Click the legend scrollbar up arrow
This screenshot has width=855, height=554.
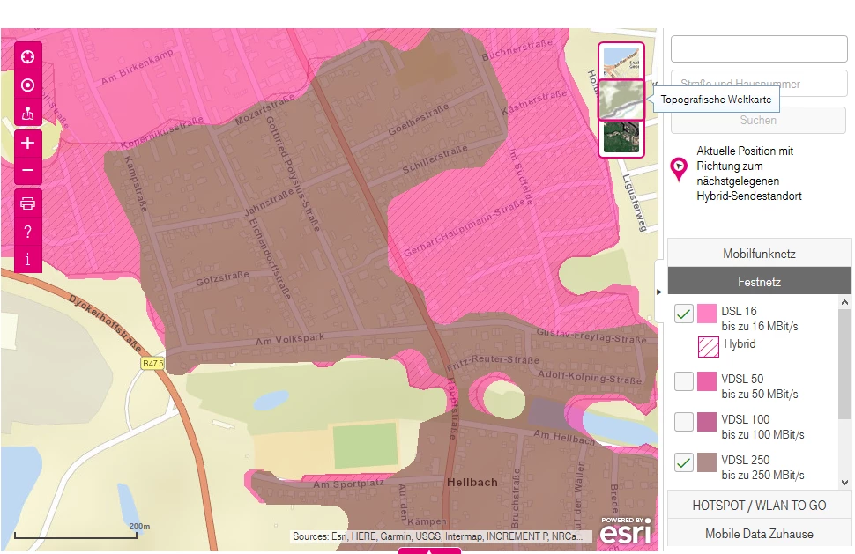click(844, 302)
